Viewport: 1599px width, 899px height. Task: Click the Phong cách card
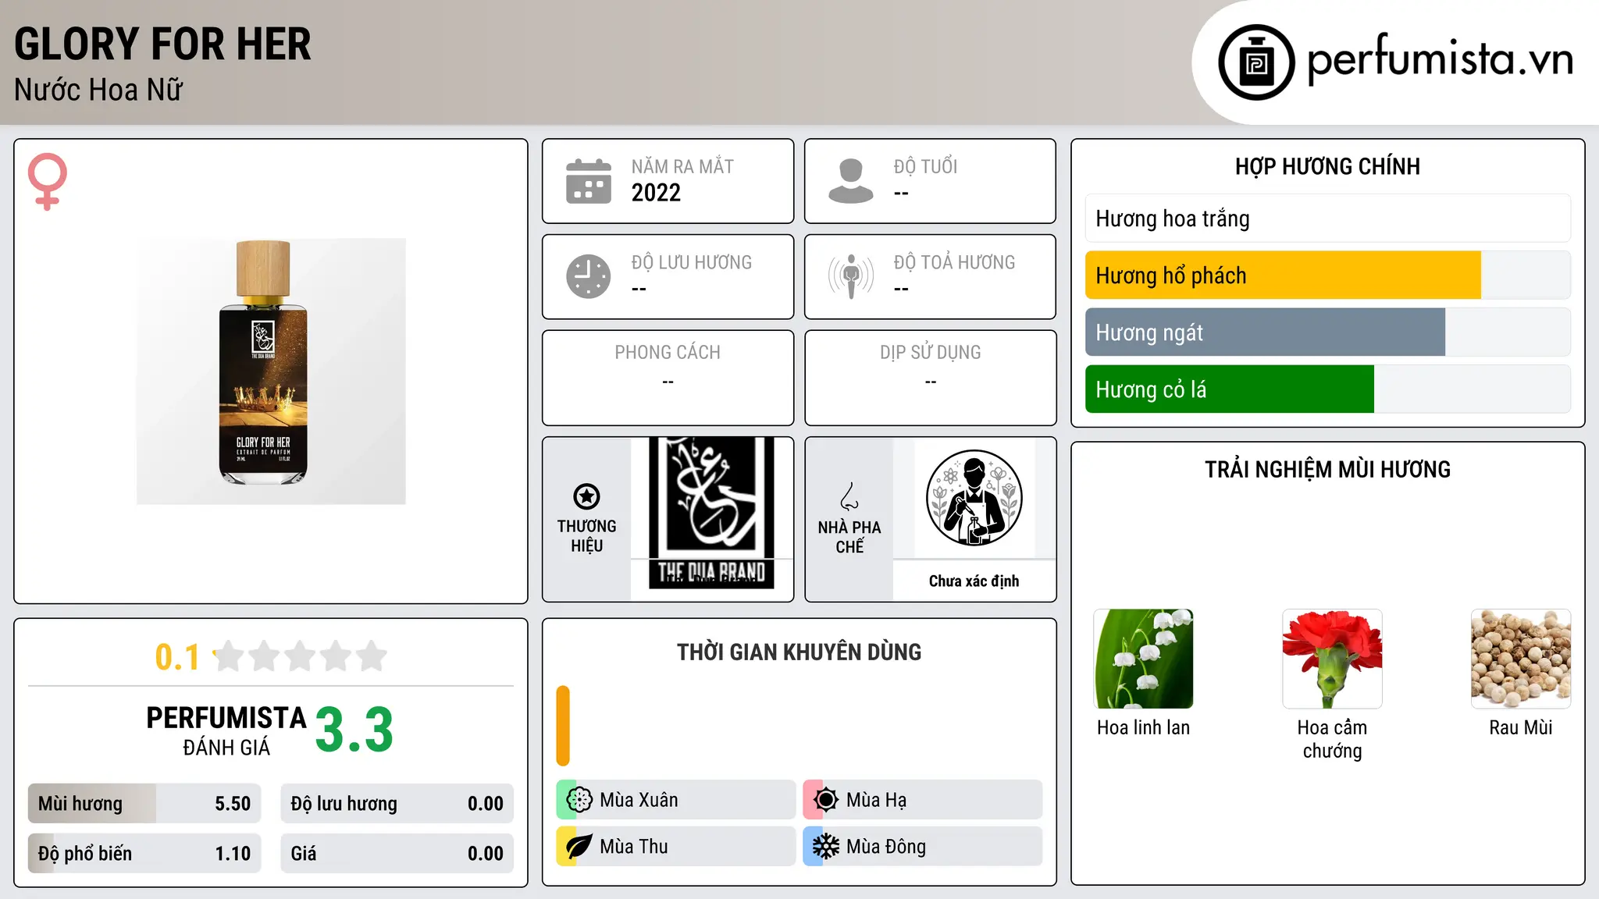click(668, 378)
